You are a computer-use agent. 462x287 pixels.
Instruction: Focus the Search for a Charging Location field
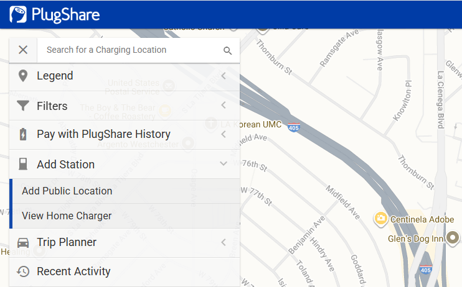coord(131,50)
